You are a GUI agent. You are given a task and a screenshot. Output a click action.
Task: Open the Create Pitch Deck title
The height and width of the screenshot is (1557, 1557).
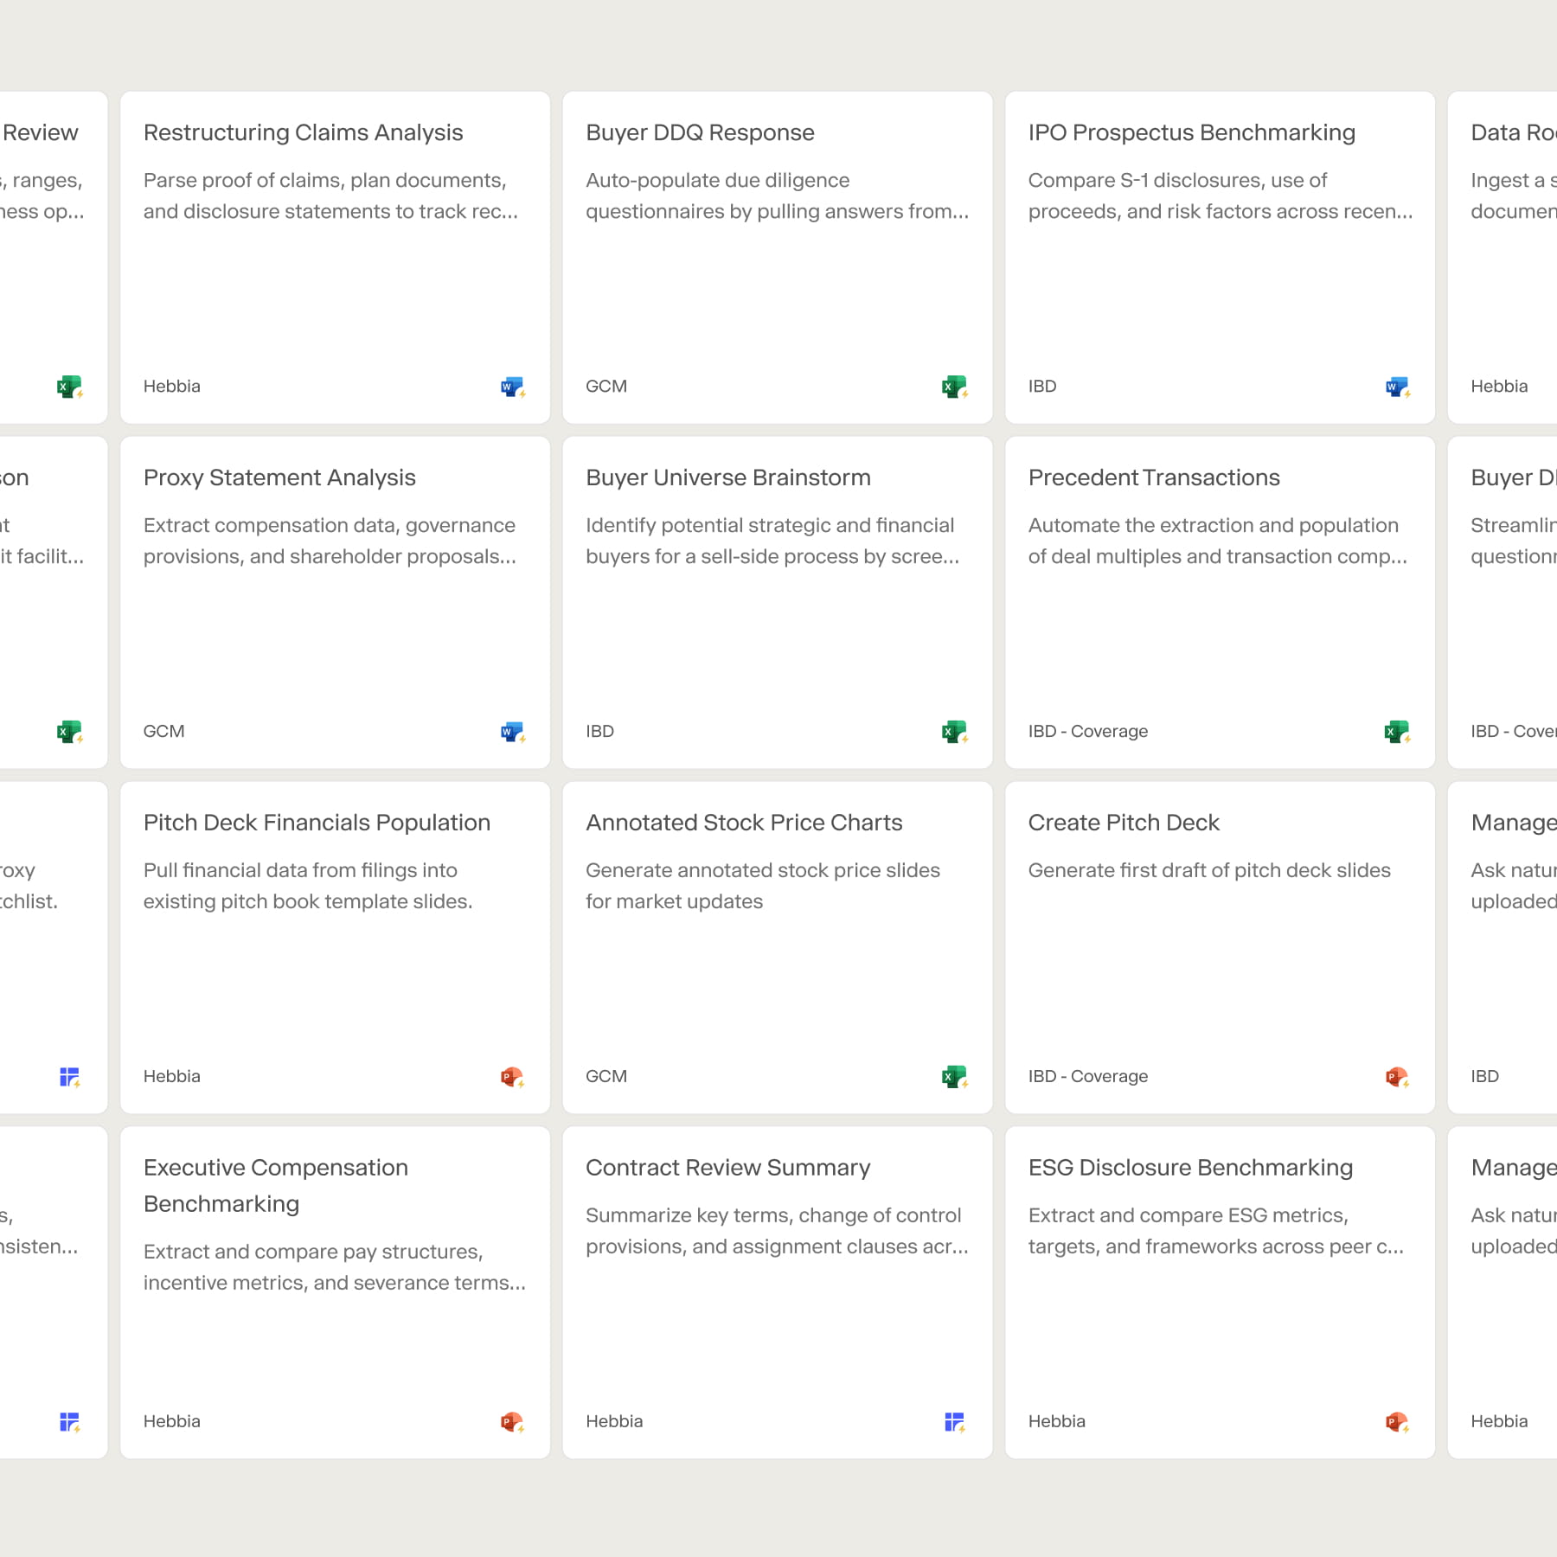pos(1124,823)
